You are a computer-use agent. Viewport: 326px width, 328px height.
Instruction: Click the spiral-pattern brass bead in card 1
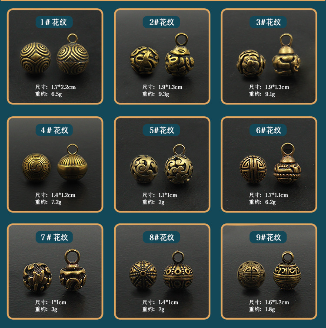(x=35, y=58)
